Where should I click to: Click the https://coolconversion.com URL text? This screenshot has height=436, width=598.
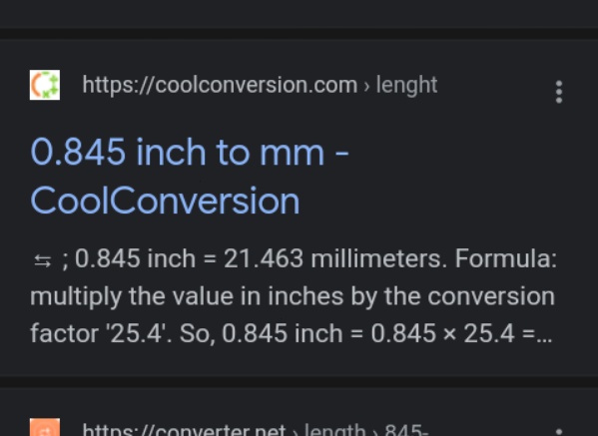point(220,85)
